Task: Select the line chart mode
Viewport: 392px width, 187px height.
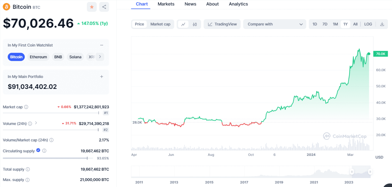Action: 184,24
